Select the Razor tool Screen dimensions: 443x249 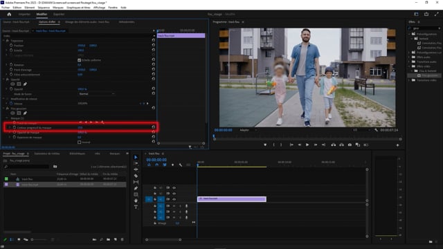(136, 176)
